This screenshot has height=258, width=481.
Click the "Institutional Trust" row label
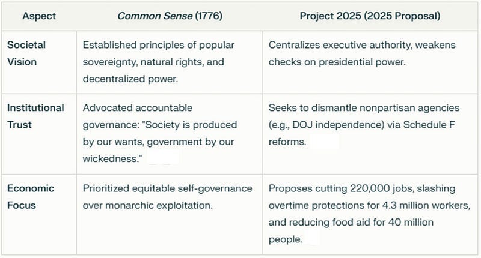tap(35, 116)
